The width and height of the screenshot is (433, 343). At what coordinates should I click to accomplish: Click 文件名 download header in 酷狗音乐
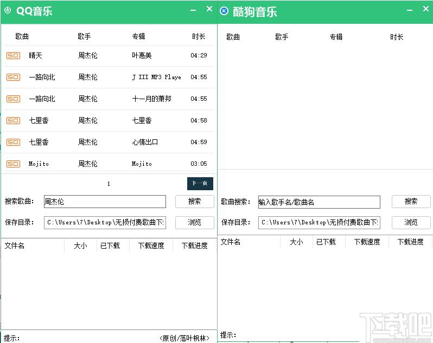[231, 242]
